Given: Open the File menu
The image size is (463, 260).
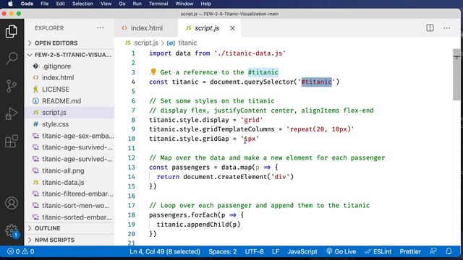Looking at the screenshot, I should tap(45, 4).
